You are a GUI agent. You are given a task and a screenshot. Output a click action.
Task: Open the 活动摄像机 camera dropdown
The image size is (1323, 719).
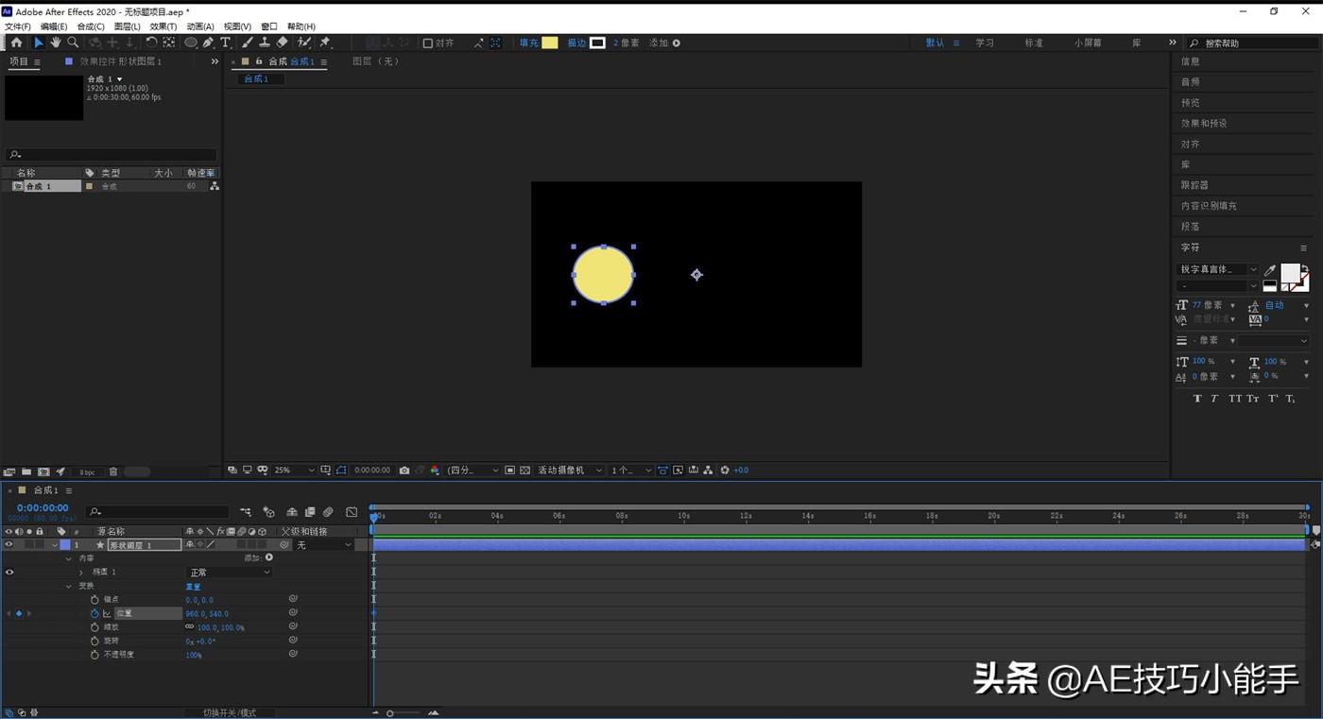click(x=570, y=470)
